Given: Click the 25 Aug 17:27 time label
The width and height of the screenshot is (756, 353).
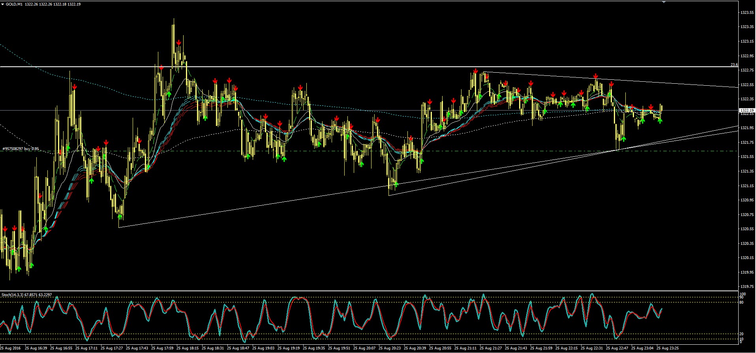Looking at the screenshot, I should click(112, 348).
